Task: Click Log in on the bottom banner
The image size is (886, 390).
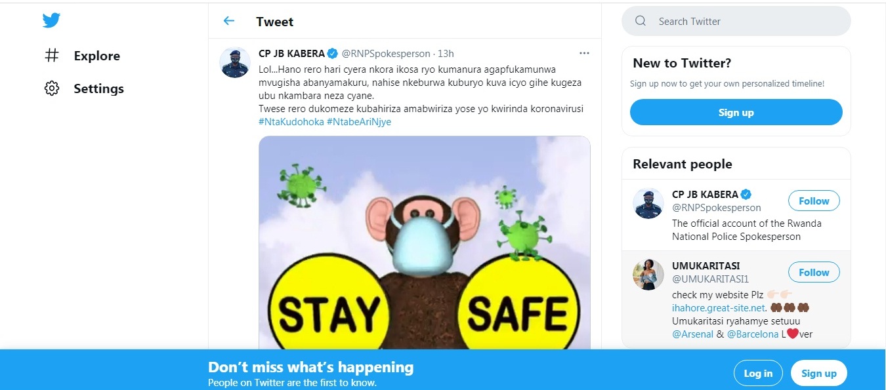Action: (x=758, y=373)
